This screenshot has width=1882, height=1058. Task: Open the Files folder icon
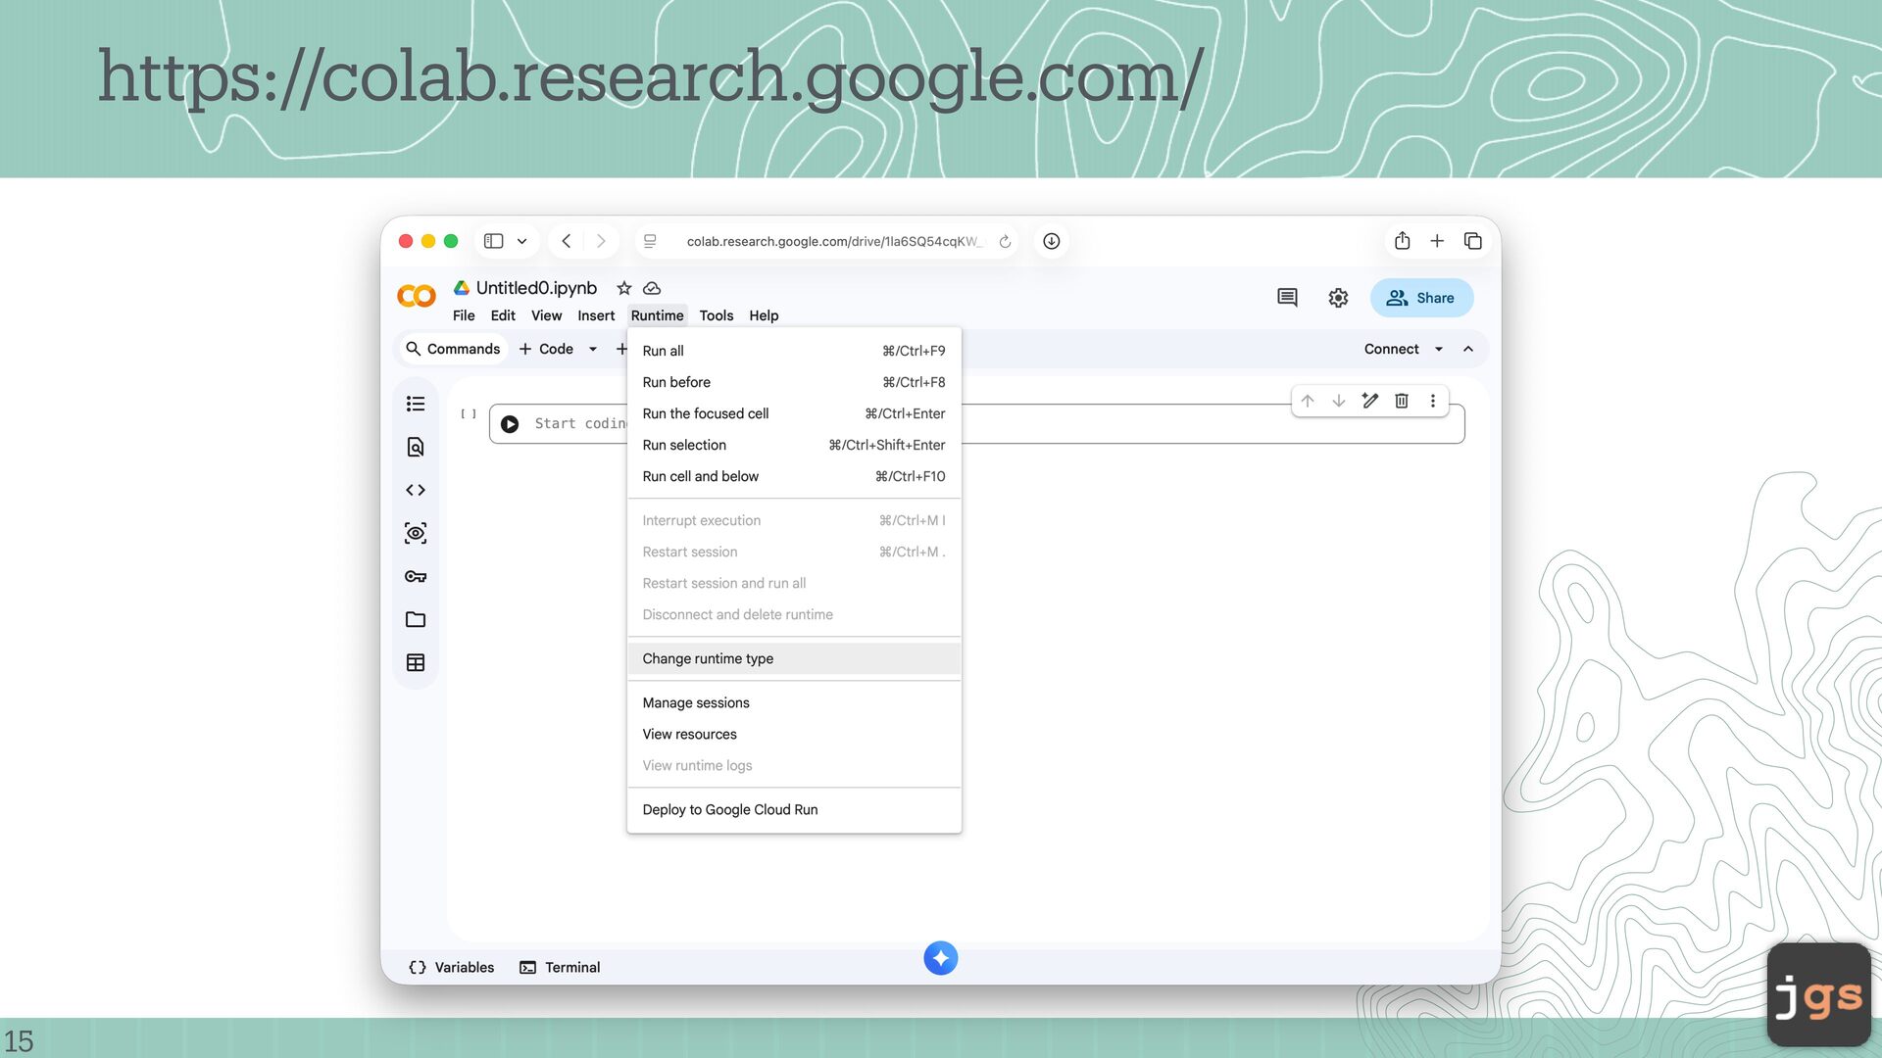click(x=416, y=619)
